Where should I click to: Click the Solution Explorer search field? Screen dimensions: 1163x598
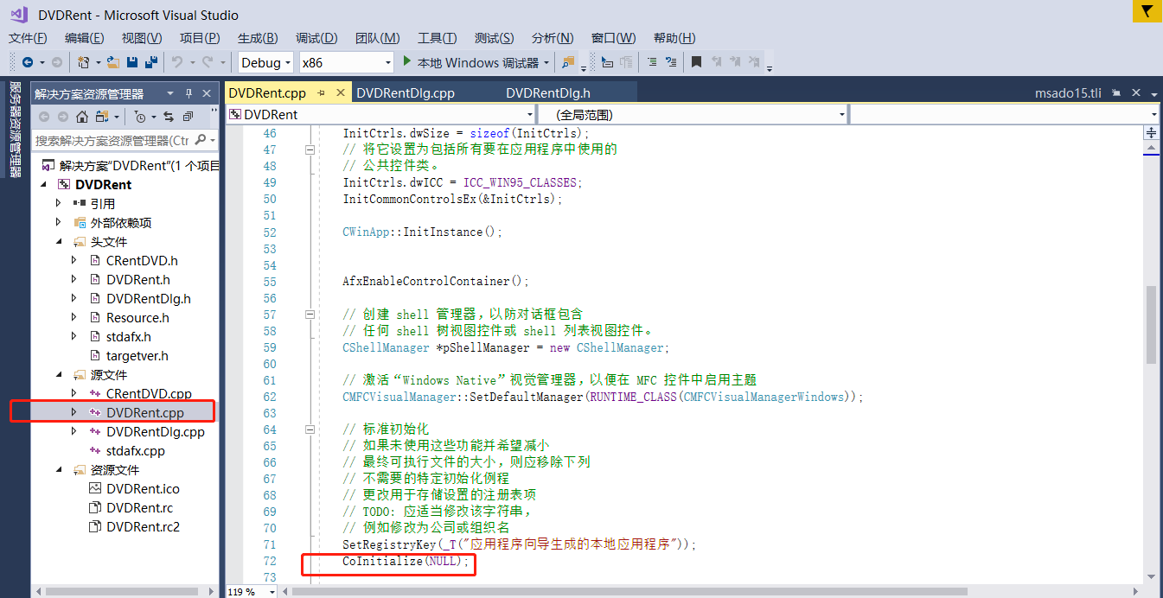click(112, 140)
